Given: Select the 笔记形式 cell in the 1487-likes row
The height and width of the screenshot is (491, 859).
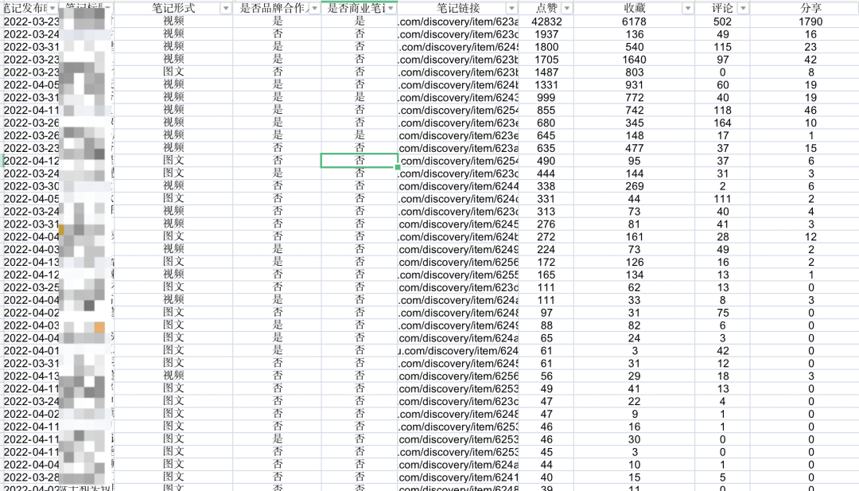Looking at the screenshot, I should click(173, 72).
